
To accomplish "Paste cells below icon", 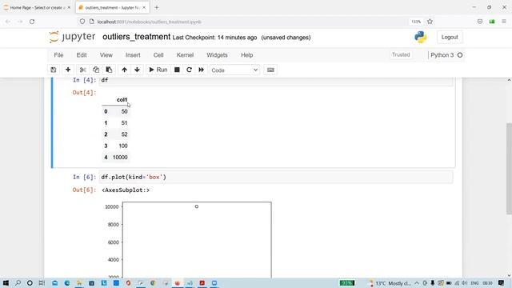I will (x=109, y=70).
